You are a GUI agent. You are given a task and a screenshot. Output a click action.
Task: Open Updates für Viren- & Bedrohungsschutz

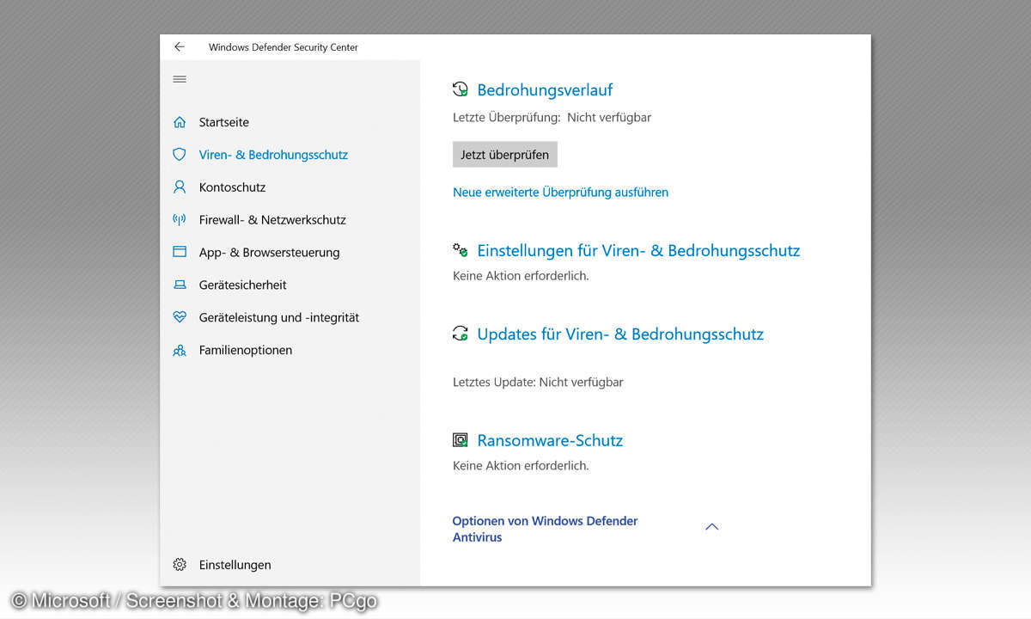click(620, 334)
